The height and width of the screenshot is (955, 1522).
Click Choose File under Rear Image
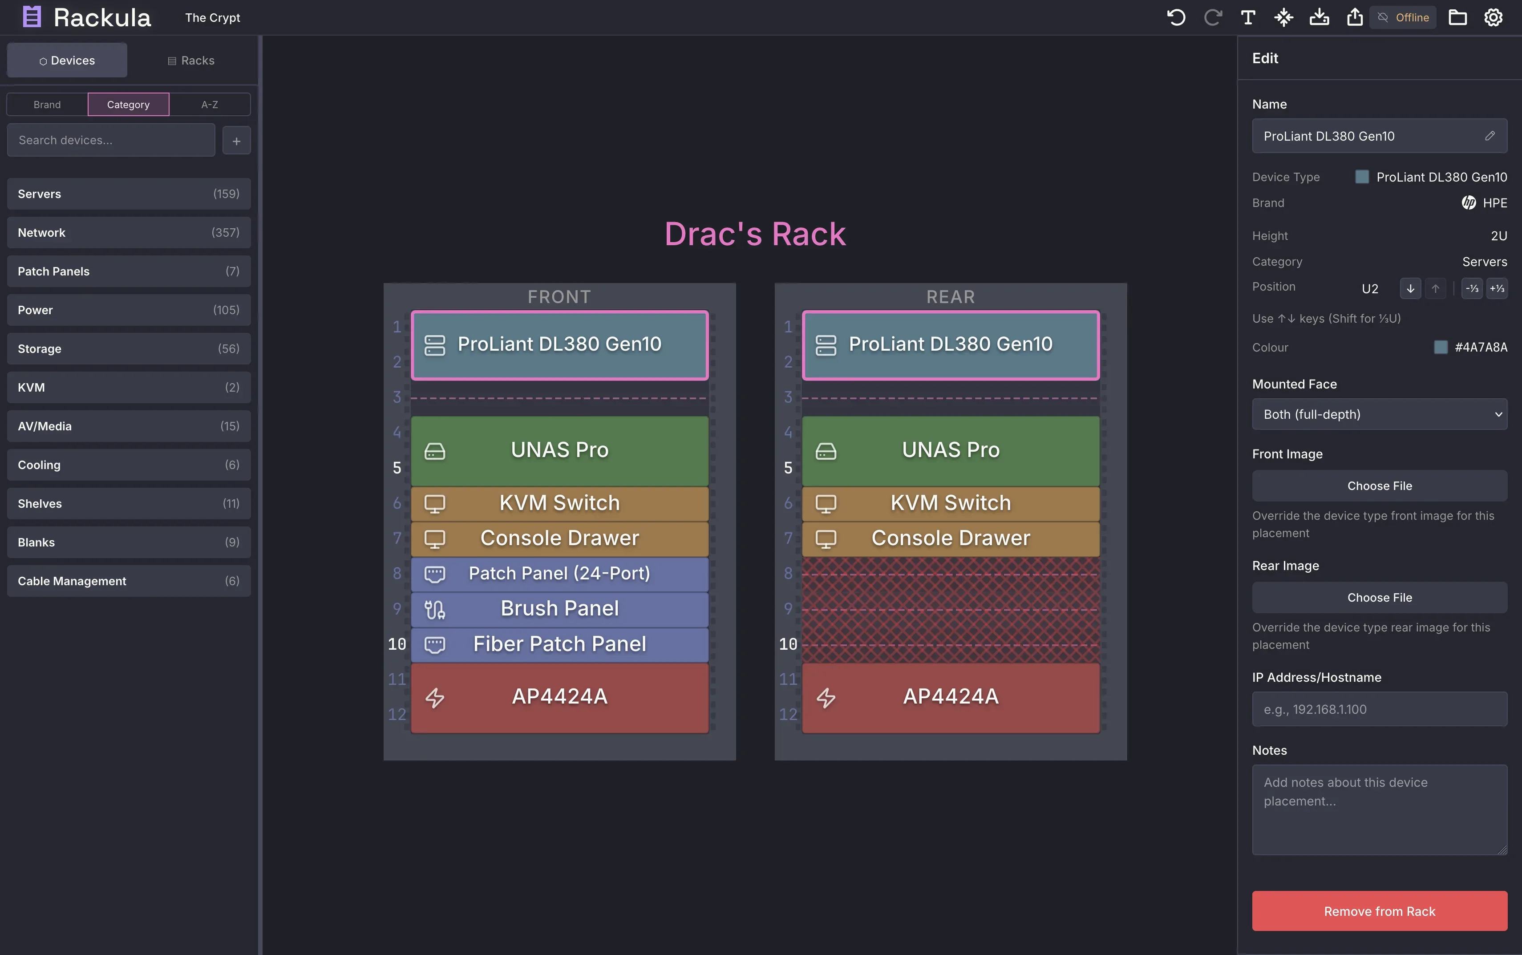(1379, 598)
